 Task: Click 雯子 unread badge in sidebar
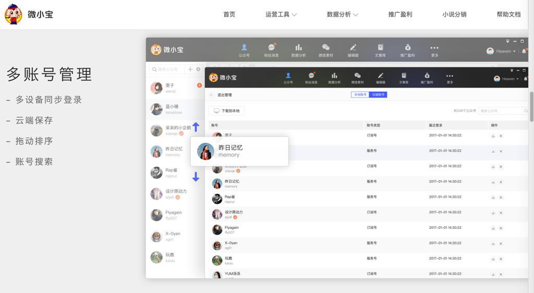point(200,85)
